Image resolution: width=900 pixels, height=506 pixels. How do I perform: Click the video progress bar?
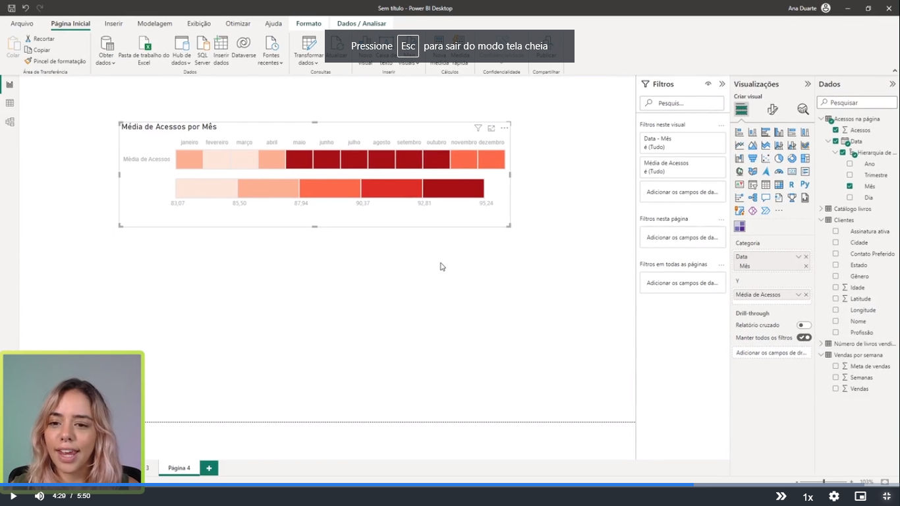point(450,484)
